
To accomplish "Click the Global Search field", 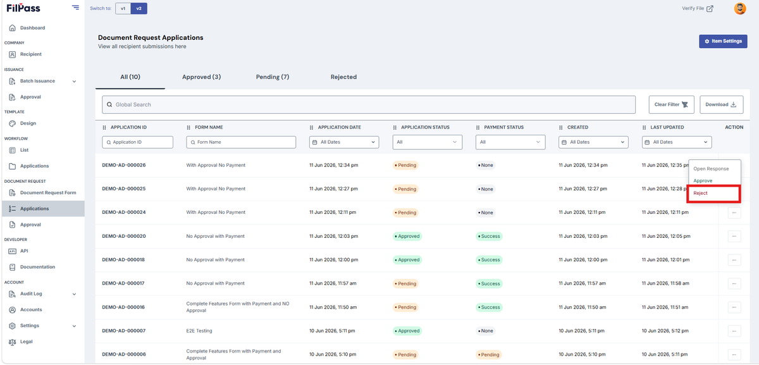I will point(369,105).
